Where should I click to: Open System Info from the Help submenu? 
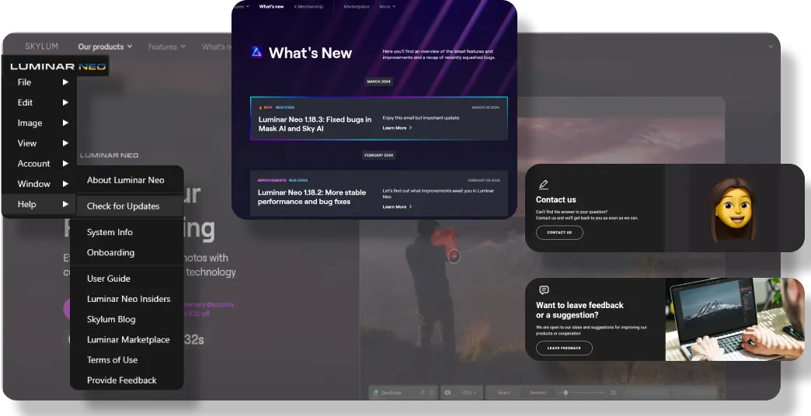110,232
